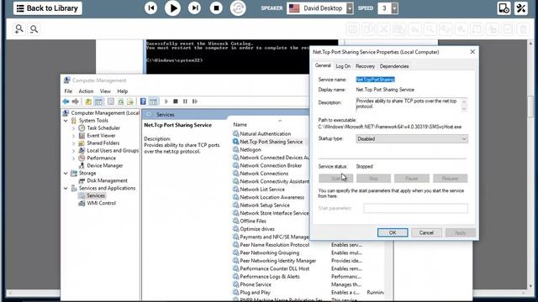Viewport: 538px width, 302px height.
Task: Select Plug and Play service
Action: coord(255,293)
